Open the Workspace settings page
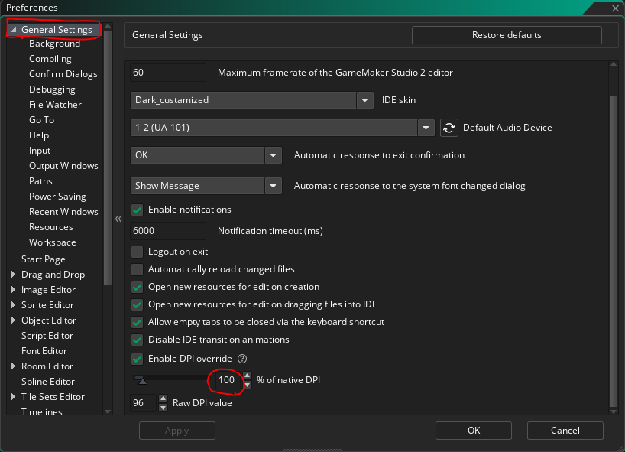Screen dimensions: 625x452 [x=53, y=242]
